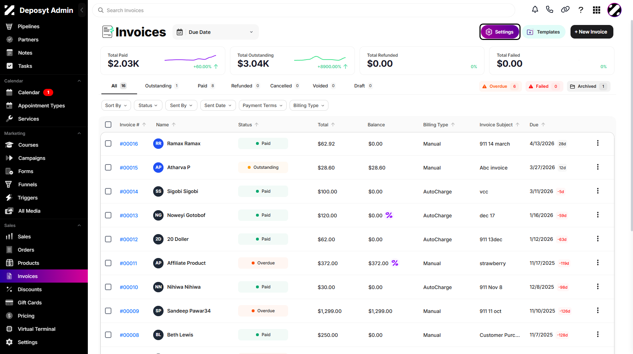Open invoice link #00013

pos(129,216)
